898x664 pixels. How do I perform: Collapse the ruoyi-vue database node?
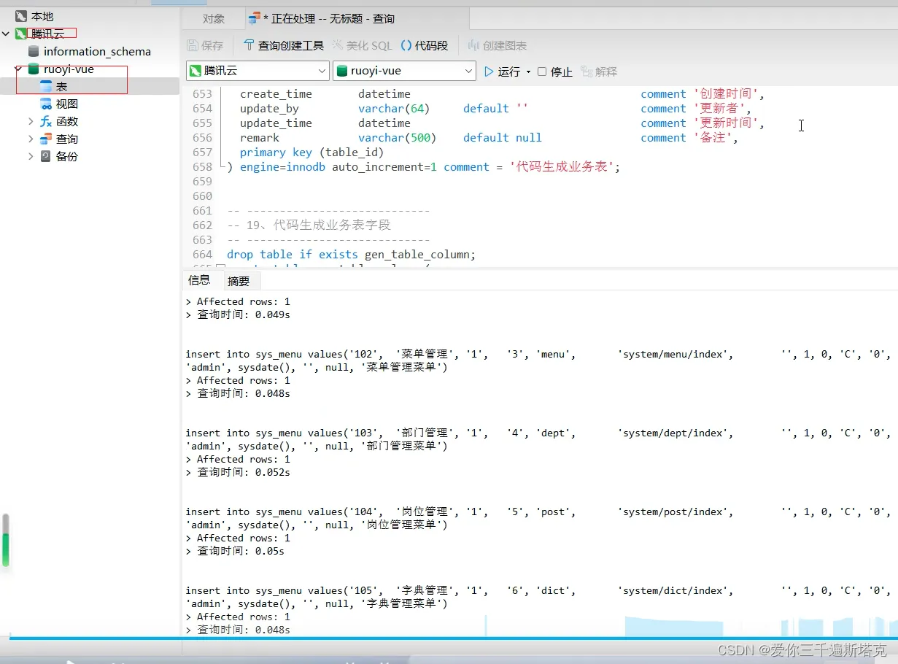click(x=19, y=69)
